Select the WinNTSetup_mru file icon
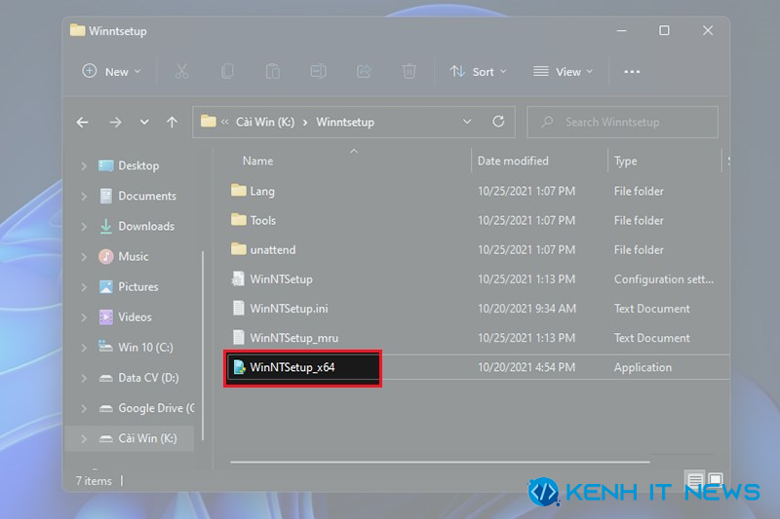Screen dimensions: 780x519 239,337
